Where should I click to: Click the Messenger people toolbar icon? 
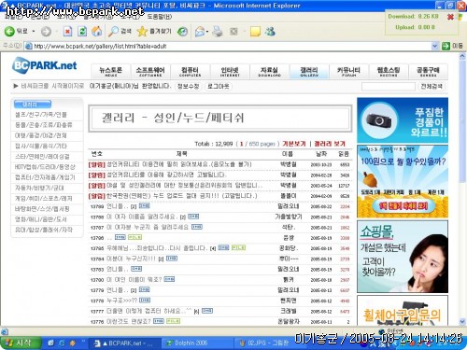(270, 32)
